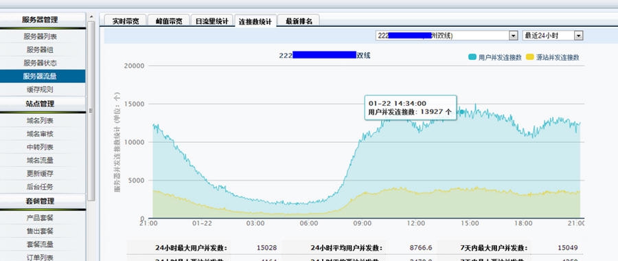Image resolution: width=618 pixels, height=261 pixels.
Task: Click the 24小时最大用户并发数 value 15028
Action: tap(266, 248)
